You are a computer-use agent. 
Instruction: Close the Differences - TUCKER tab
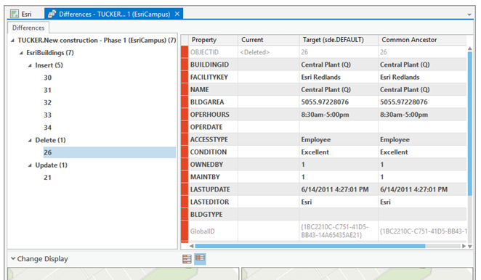coord(177,14)
